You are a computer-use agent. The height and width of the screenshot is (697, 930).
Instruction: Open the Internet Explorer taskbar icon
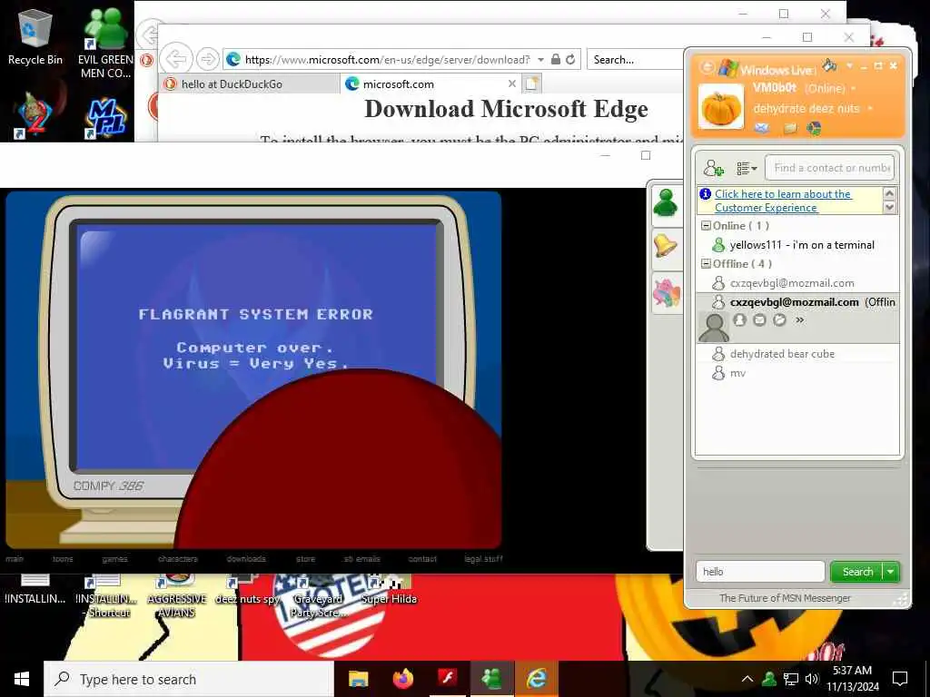537,679
